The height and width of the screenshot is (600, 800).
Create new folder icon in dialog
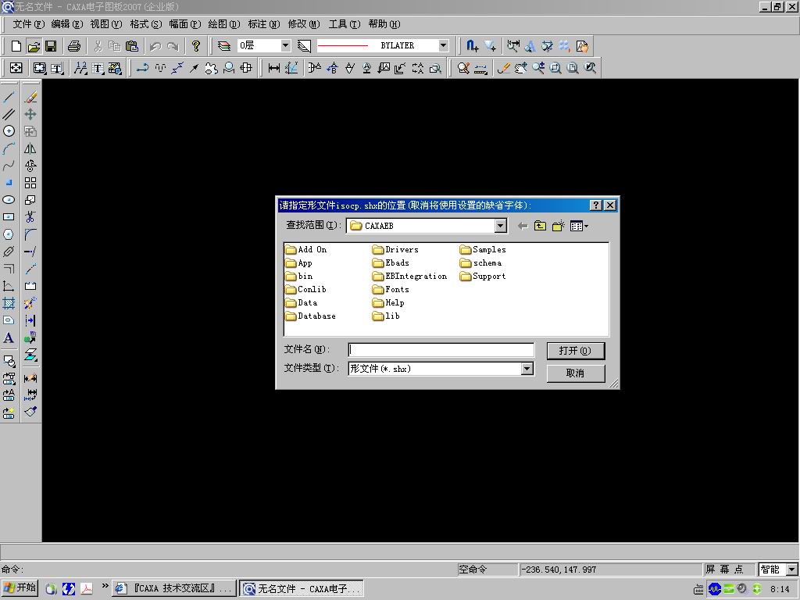559,226
